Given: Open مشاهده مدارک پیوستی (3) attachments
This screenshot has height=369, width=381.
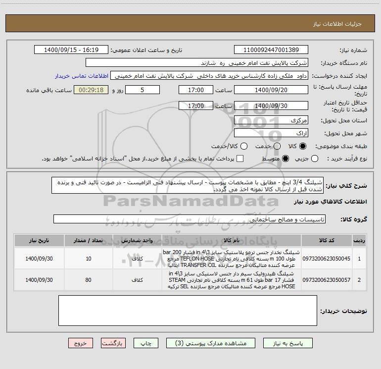Looking at the screenshot, I should tap(211, 343).
